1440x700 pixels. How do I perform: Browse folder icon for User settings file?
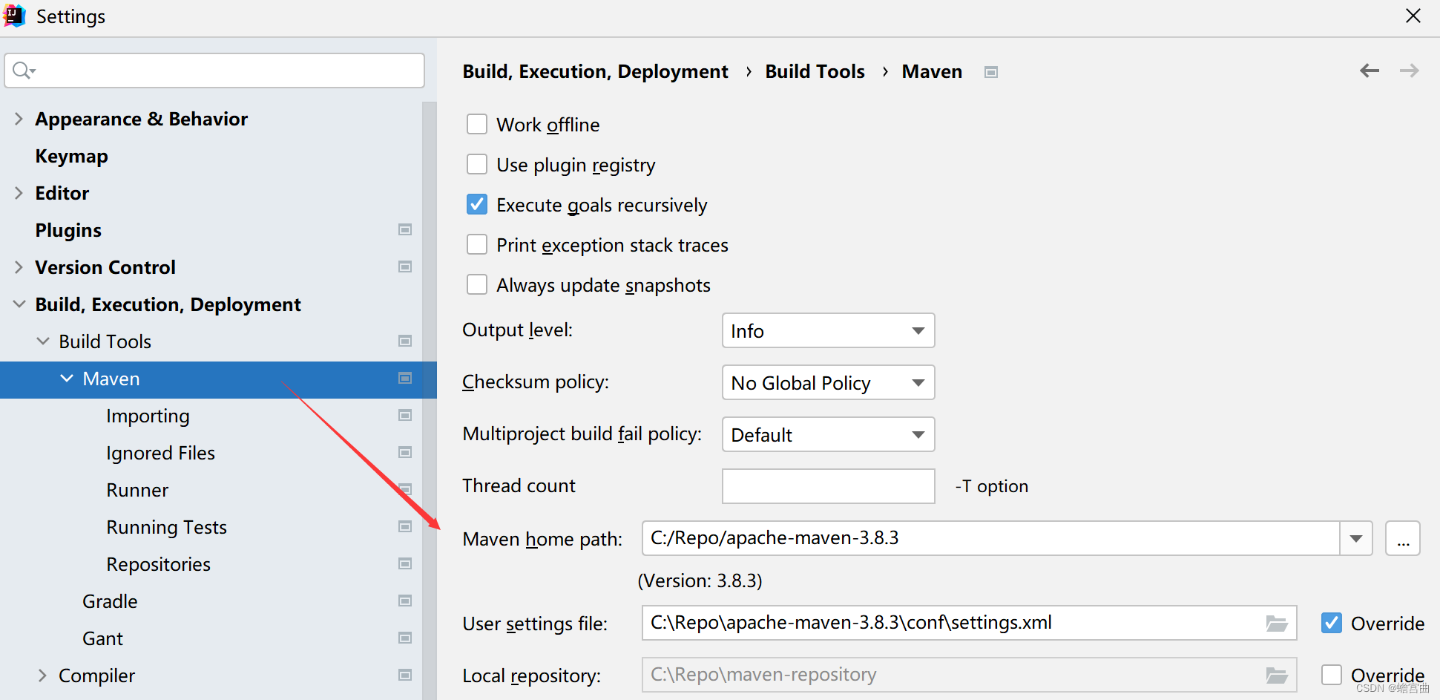click(x=1276, y=623)
